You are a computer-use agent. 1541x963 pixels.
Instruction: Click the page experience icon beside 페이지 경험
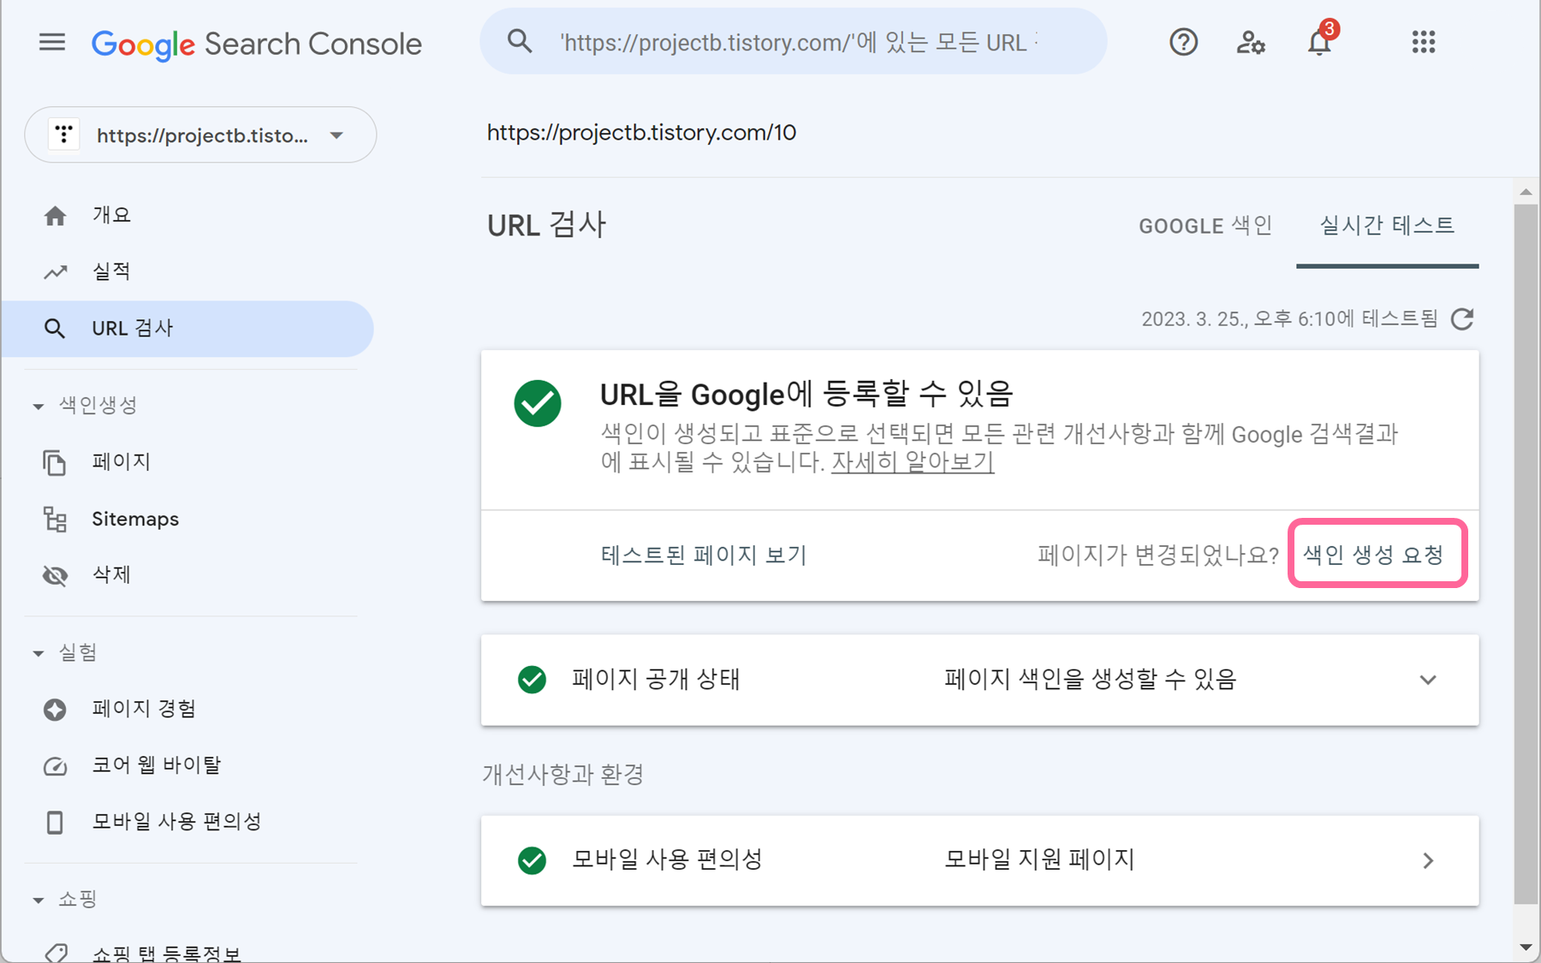pyautogui.click(x=55, y=709)
